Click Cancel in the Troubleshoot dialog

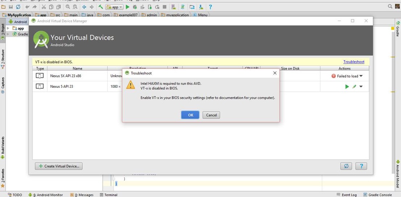pyautogui.click(x=211, y=115)
